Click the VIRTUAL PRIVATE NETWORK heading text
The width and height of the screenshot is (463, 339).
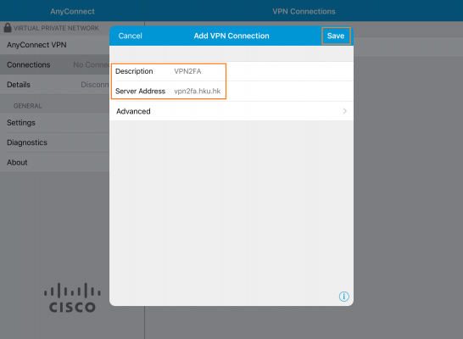point(56,28)
